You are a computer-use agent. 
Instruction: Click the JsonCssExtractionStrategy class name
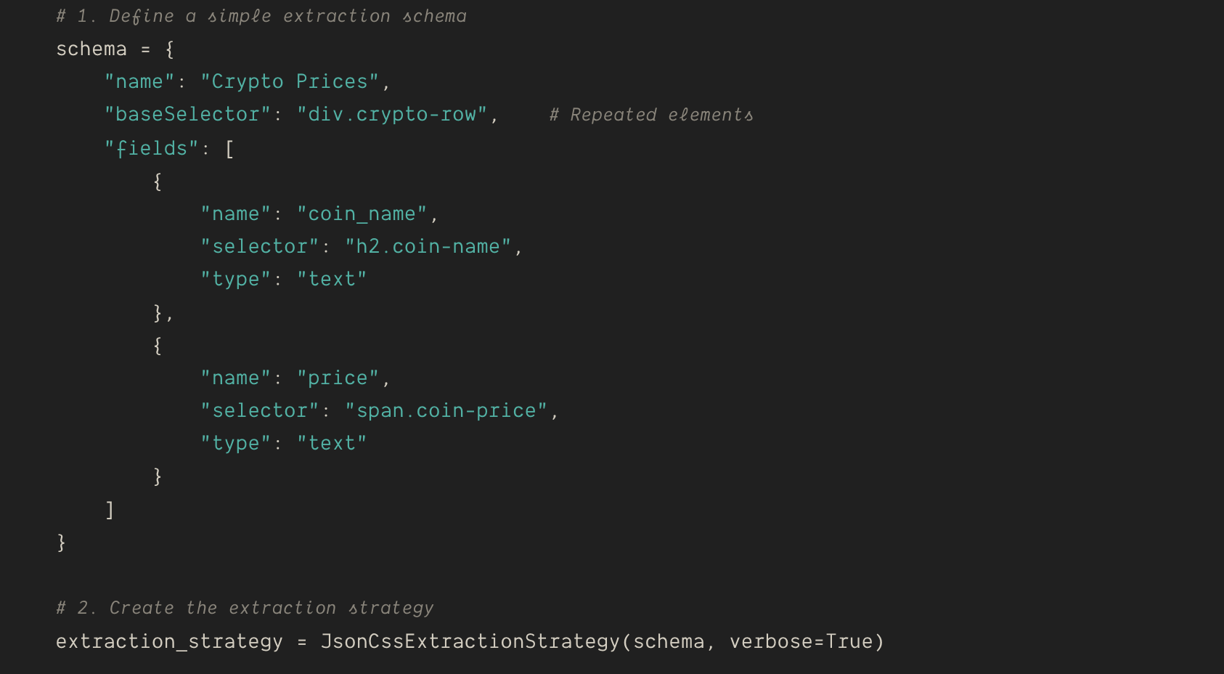coord(470,641)
